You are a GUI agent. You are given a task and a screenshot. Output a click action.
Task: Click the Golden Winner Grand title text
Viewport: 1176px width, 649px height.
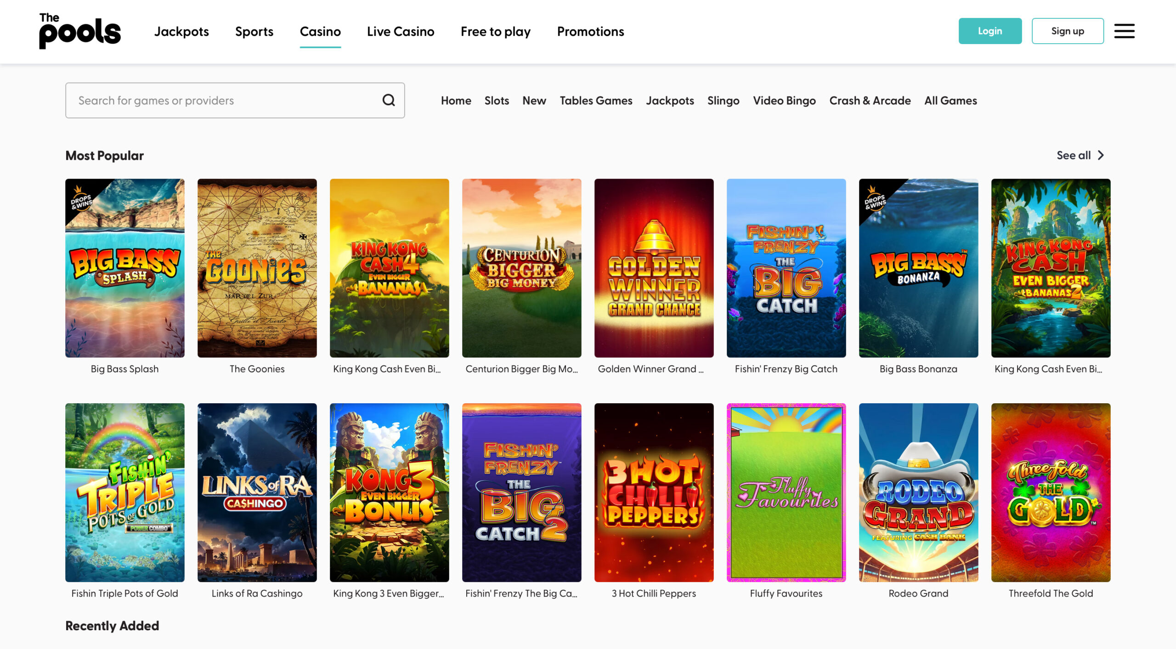click(650, 369)
